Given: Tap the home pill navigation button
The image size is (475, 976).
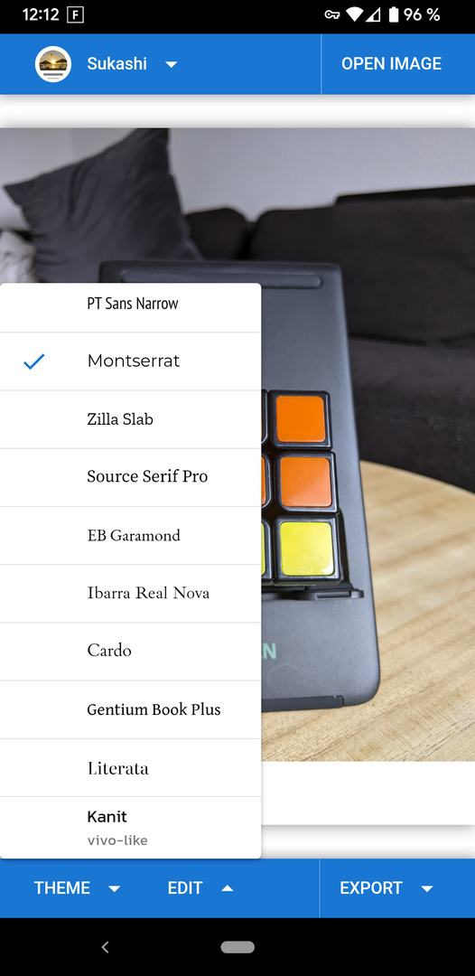Looking at the screenshot, I should click(x=237, y=947).
